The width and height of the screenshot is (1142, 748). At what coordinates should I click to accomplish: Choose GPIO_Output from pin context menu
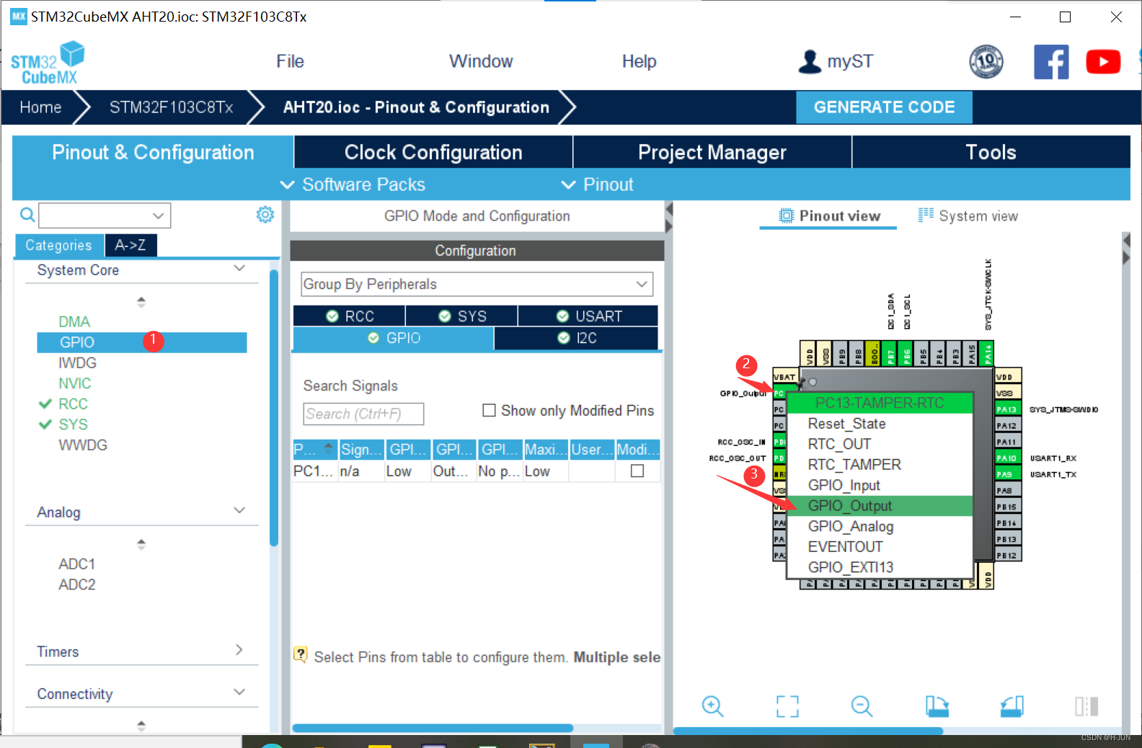[x=880, y=506]
